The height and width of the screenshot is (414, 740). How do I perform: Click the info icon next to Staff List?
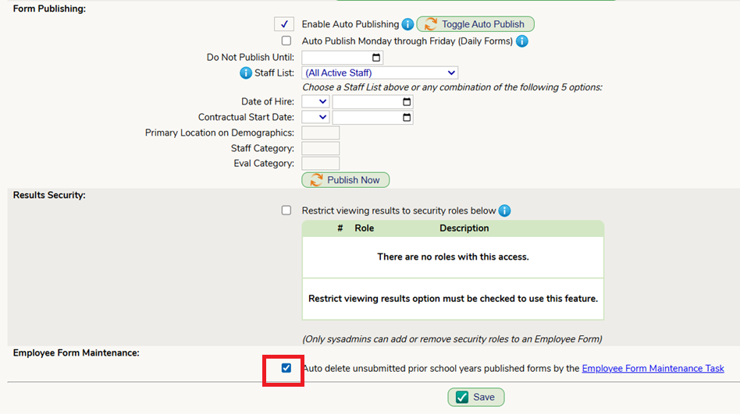245,73
